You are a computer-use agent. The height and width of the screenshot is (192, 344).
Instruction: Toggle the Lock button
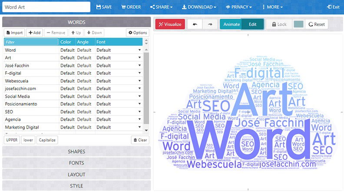pos(279,24)
